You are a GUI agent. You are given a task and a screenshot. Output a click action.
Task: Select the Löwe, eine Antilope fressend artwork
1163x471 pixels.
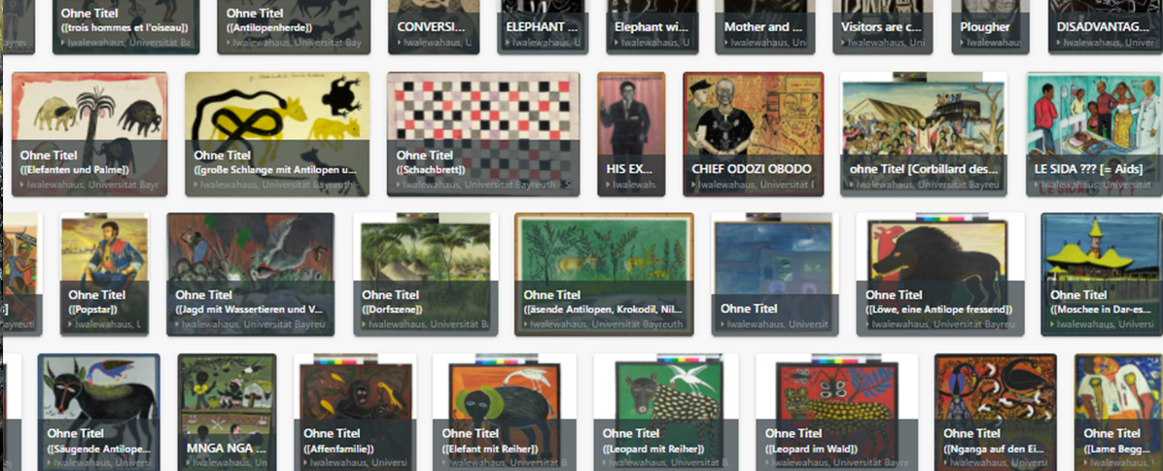tap(940, 274)
